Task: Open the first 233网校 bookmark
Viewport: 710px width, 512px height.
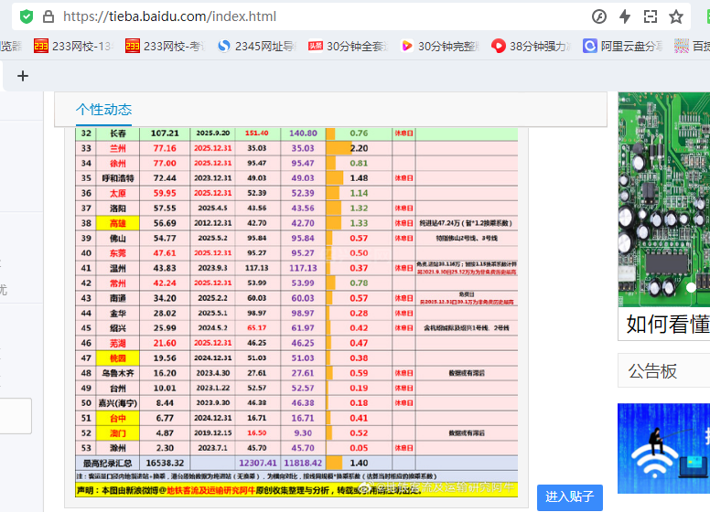Action: click(x=73, y=46)
